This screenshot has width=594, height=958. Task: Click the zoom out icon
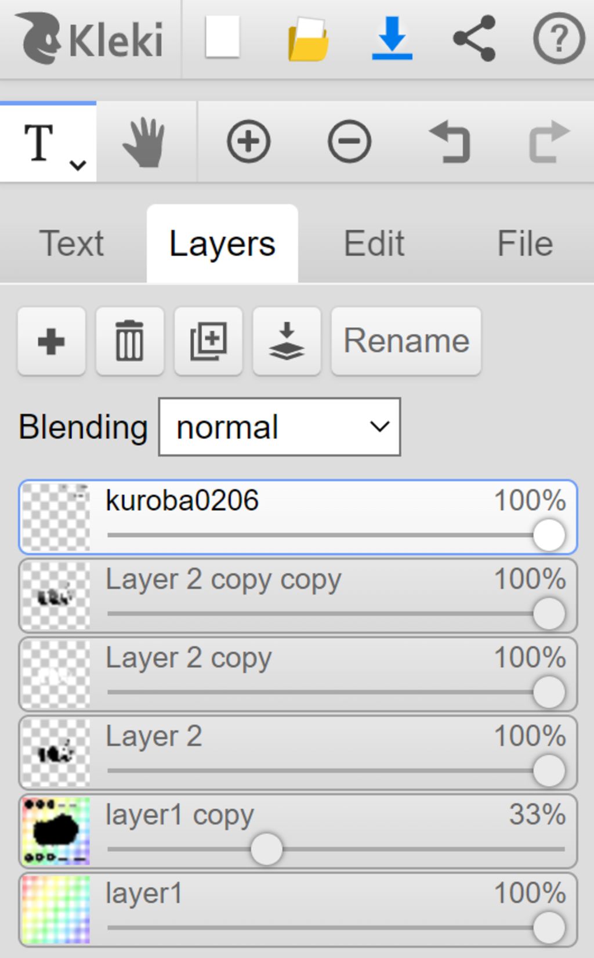coord(349,142)
